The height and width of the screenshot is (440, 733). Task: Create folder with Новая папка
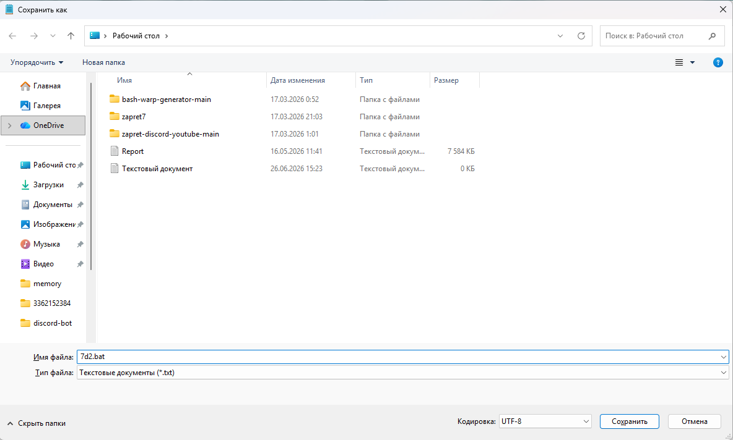pos(103,62)
